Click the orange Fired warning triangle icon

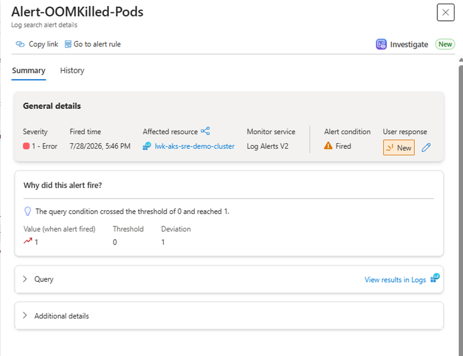(x=328, y=146)
